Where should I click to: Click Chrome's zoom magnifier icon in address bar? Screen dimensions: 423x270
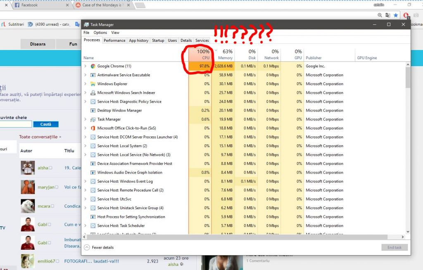(x=380, y=15)
